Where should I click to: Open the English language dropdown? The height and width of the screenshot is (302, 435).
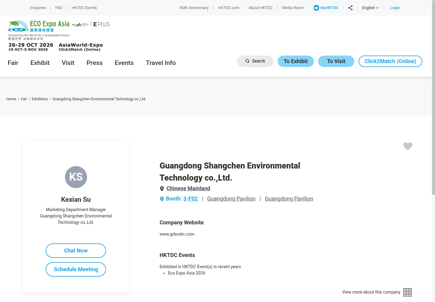(x=371, y=8)
